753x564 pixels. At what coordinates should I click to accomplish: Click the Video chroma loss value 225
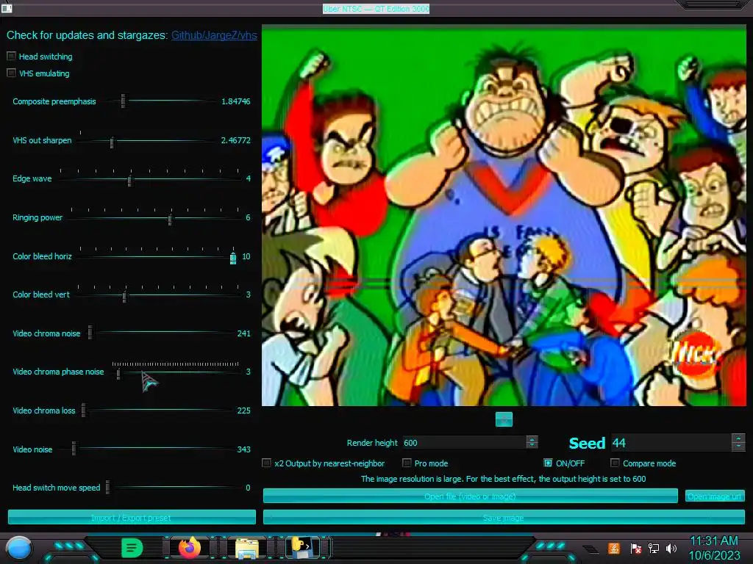coord(244,411)
